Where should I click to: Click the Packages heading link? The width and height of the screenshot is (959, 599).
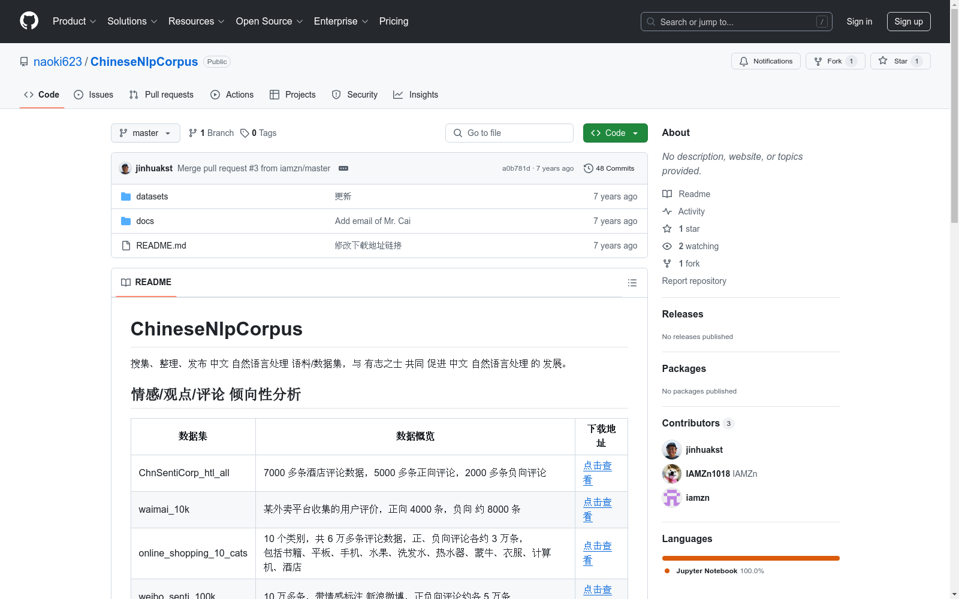click(684, 368)
